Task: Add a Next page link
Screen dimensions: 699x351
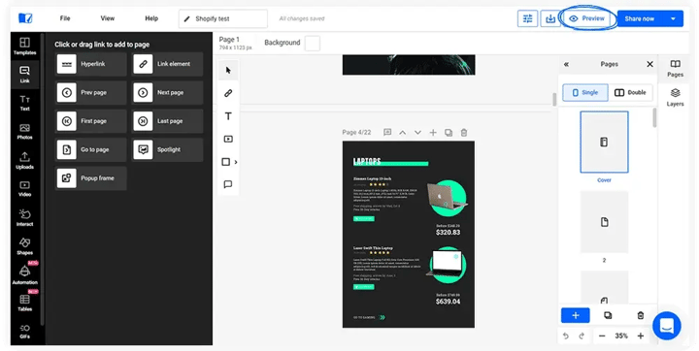Action: [167, 93]
